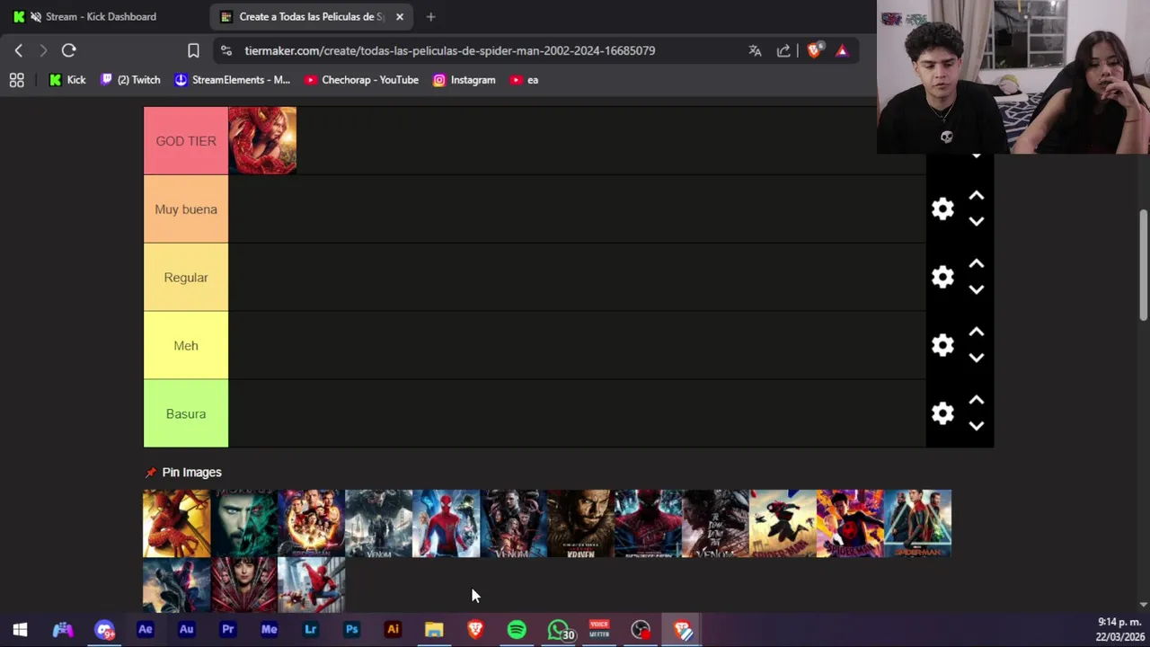The width and height of the screenshot is (1150, 647).
Task: Open the (2) Twitch bookmark
Action: [130, 80]
